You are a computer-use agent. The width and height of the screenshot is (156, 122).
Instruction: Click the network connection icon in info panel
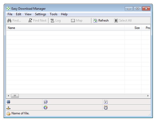click(x=8, y=108)
